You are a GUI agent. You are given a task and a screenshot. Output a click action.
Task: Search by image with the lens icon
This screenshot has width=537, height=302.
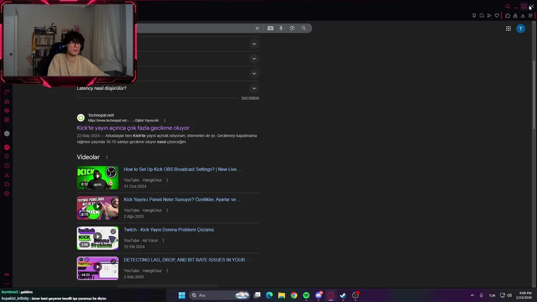292,28
